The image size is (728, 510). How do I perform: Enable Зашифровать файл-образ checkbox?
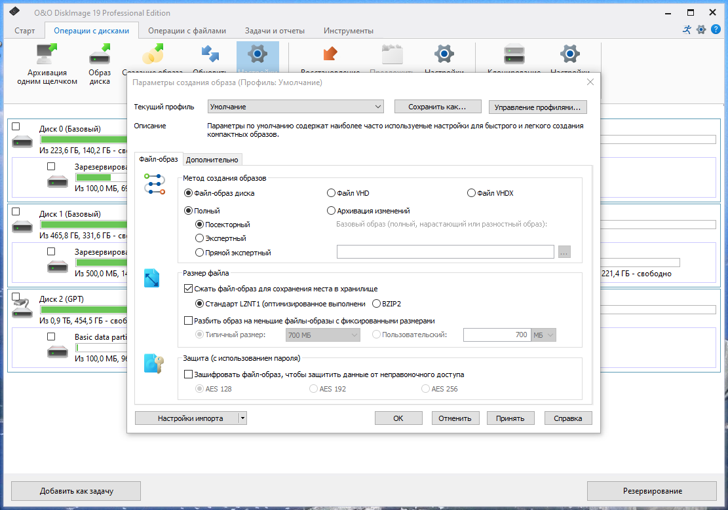(188, 374)
